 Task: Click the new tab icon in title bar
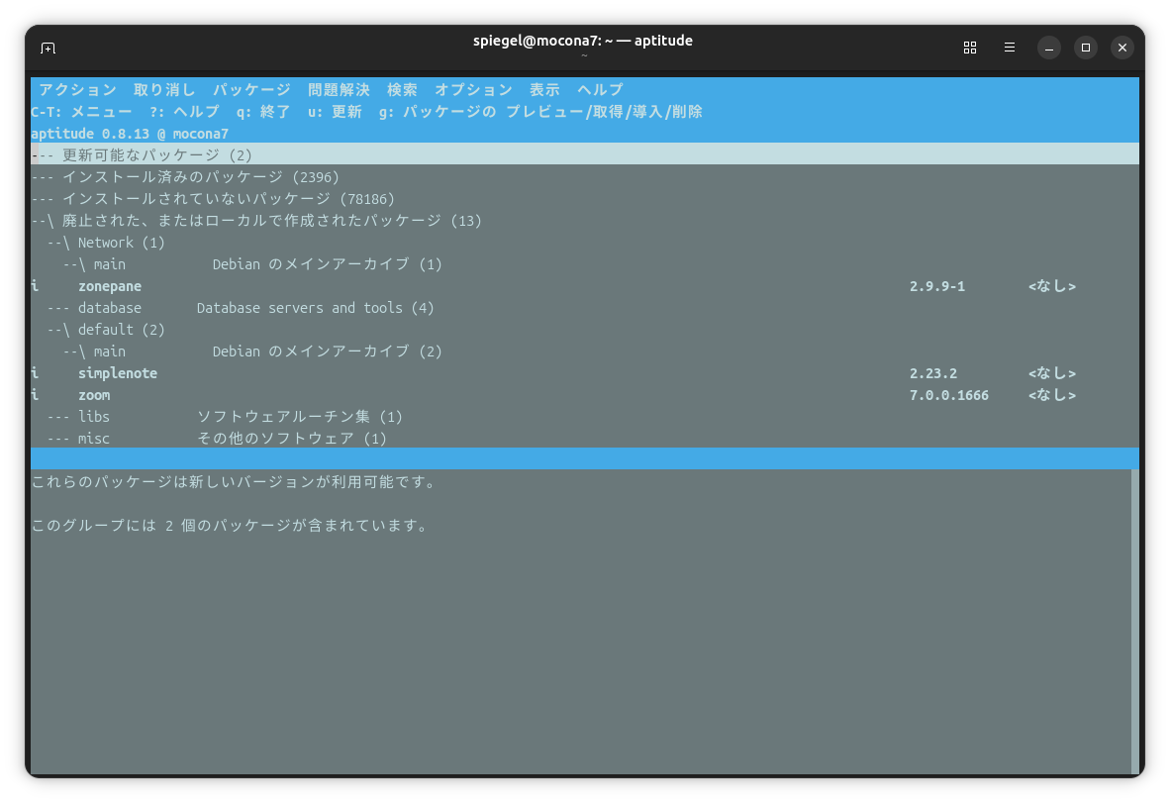[x=48, y=48]
